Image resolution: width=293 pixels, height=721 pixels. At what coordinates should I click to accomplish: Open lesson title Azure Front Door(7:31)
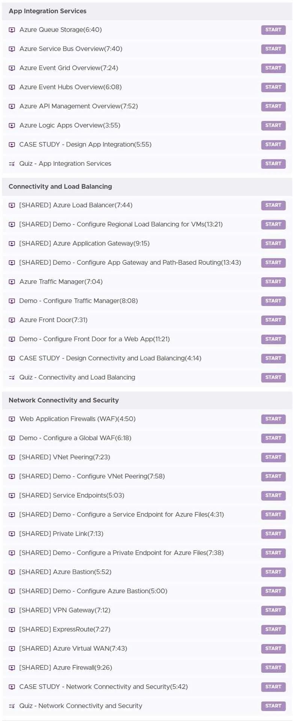point(53,320)
